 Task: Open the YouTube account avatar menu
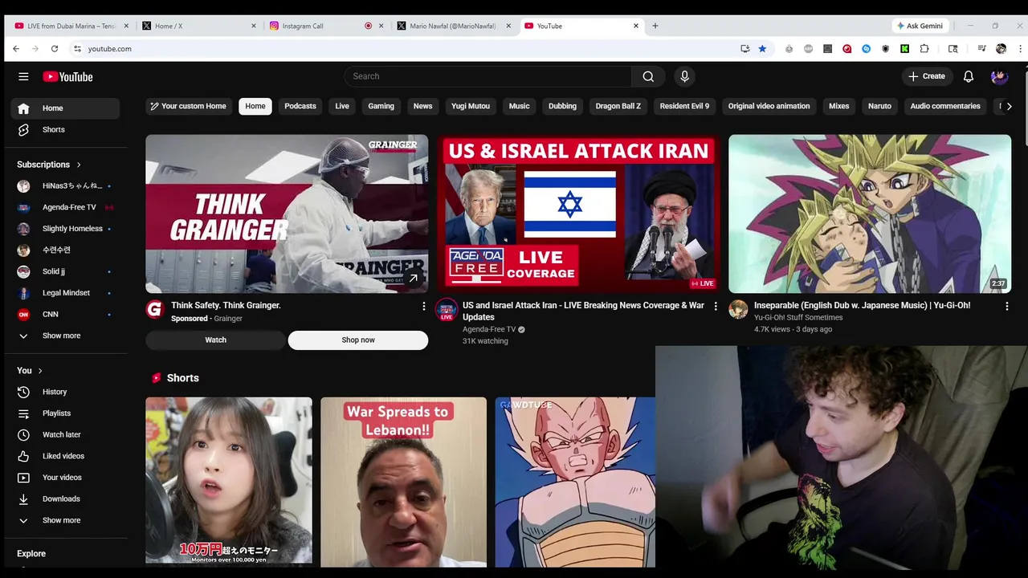coord(999,76)
